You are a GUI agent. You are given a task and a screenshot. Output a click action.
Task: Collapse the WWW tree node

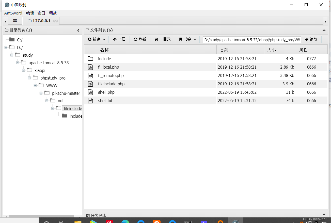click(35, 85)
